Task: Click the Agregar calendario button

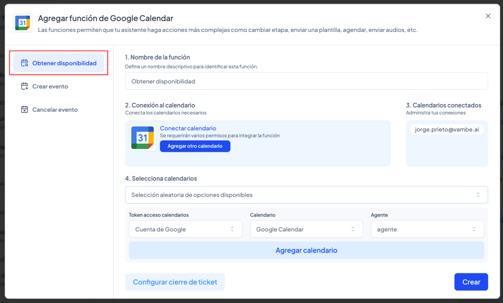Action: (306, 250)
